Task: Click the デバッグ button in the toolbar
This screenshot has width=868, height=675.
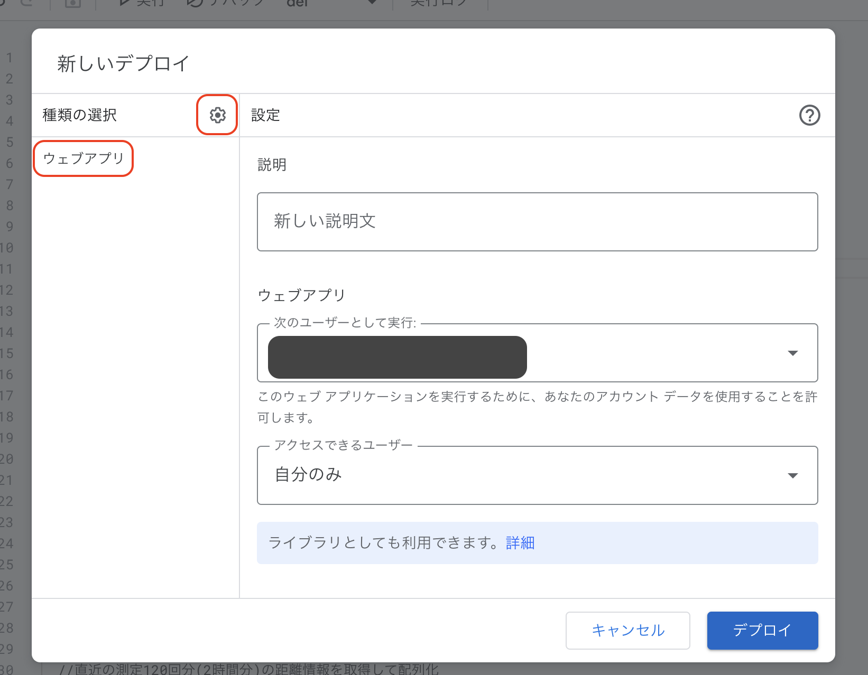Action: pyautogui.click(x=226, y=3)
